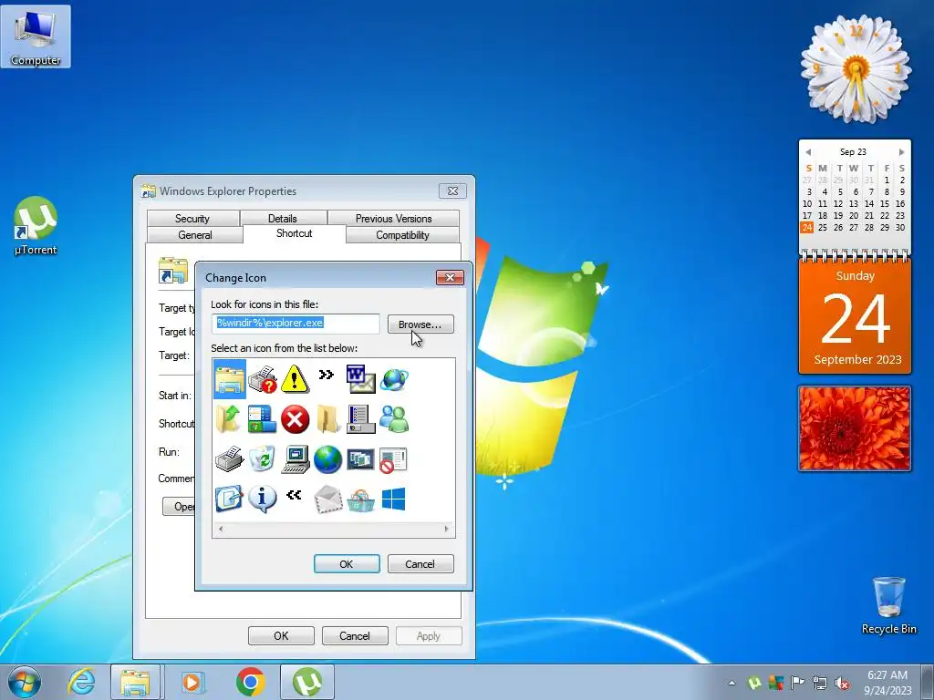The width and height of the screenshot is (934, 700).
Task: Open µTorrent taskbar button
Action: pyautogui.click(x=306, y=682)
